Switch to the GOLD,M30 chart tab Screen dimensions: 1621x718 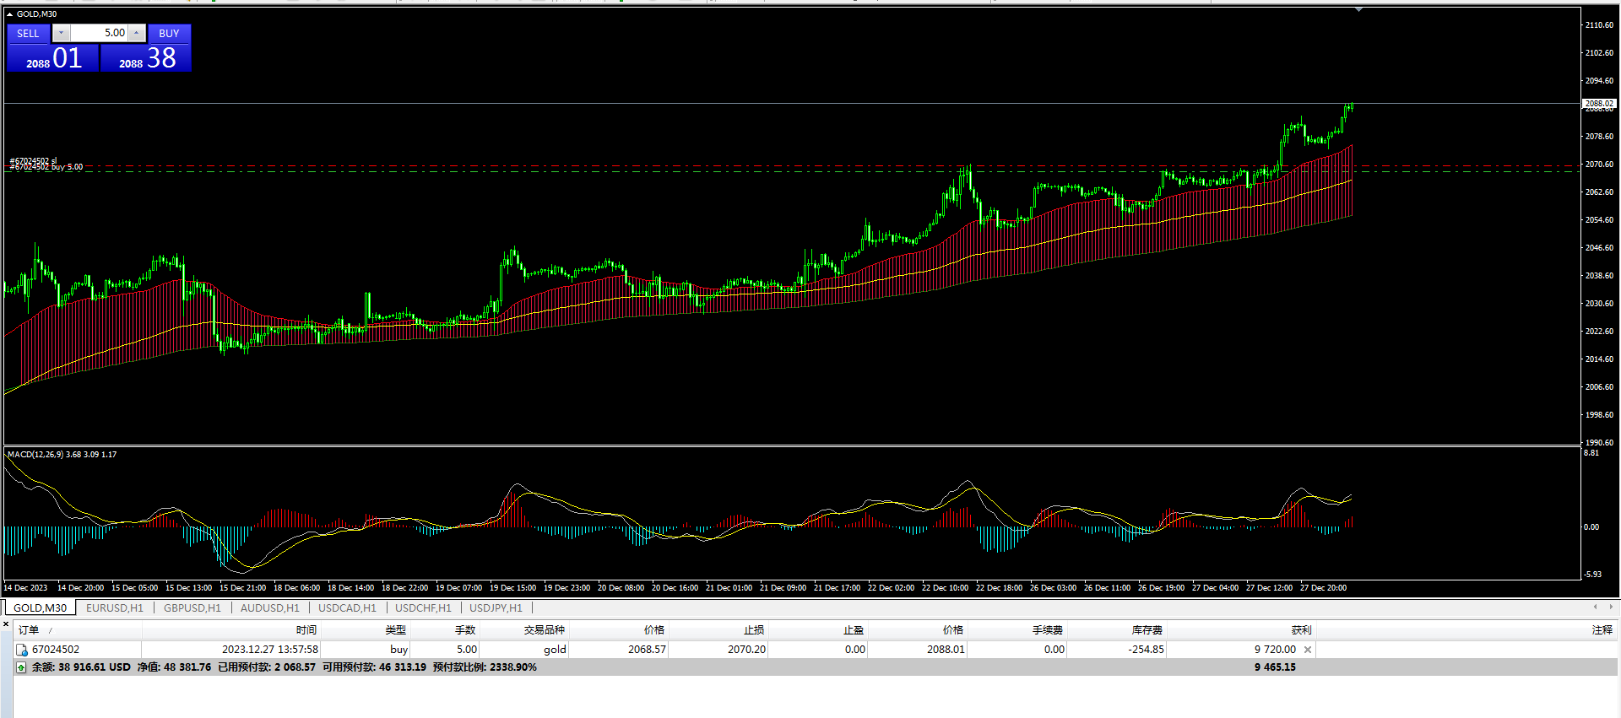40,607
